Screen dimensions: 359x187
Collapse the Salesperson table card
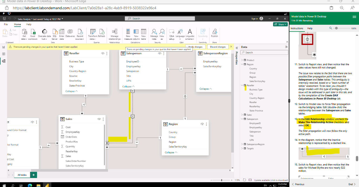coord(129,87)
